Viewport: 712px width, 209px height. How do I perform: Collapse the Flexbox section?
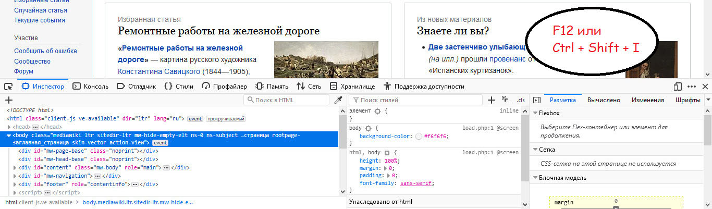535,113
